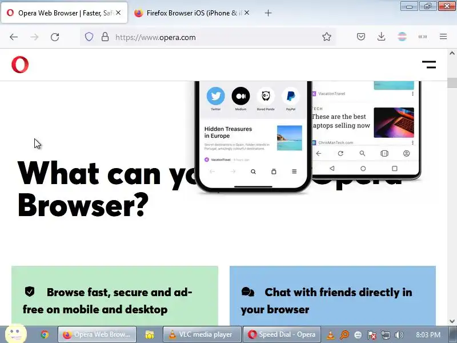
Task: Click the laptop photo thumbnail
Action: tap(394, 122)
